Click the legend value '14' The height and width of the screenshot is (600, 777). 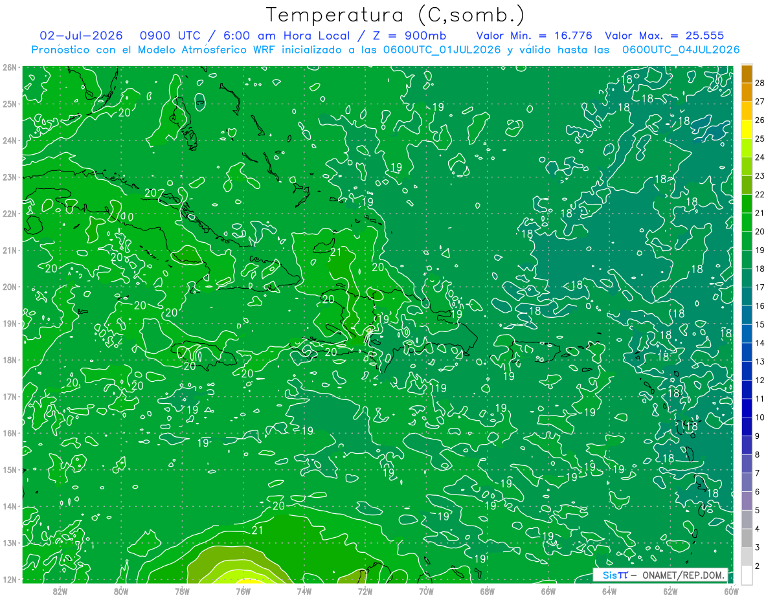(x=760, y=342)
